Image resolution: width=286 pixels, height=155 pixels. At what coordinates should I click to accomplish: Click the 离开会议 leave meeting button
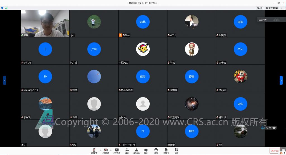[x=275, y=151]
